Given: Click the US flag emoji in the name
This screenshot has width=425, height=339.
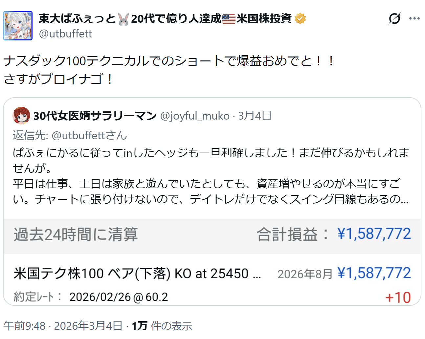Looking at the screenshot, I should tap(229, 19).
